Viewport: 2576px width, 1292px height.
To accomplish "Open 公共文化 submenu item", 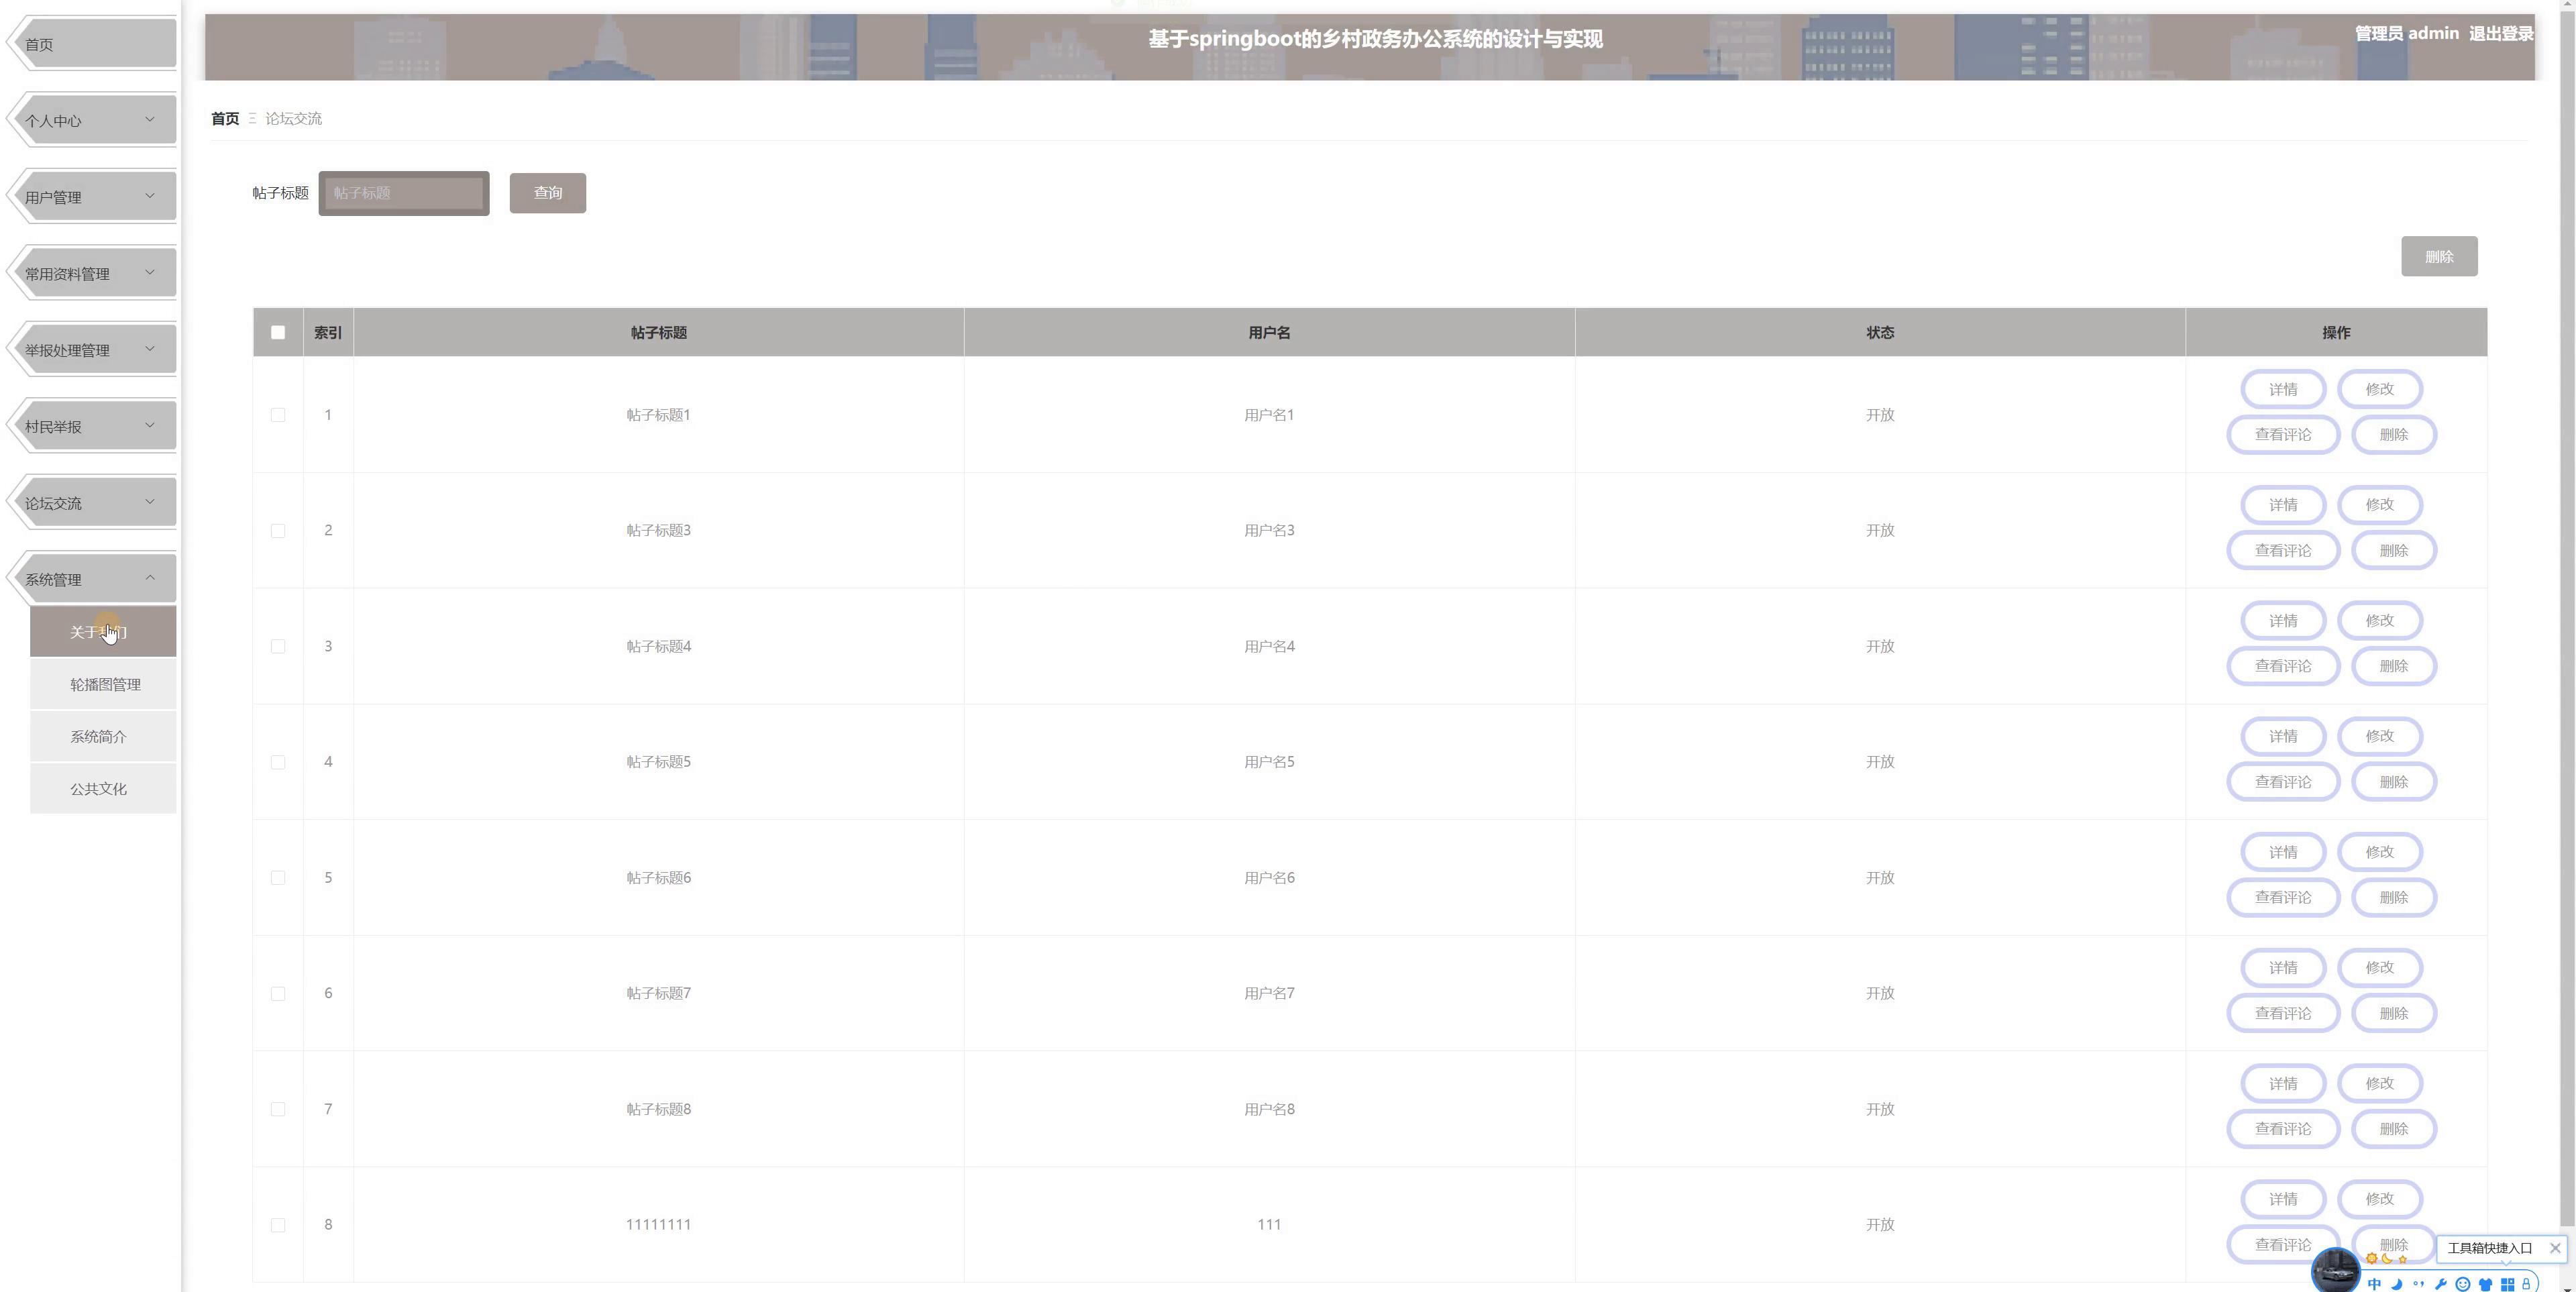I will (x=103, y=788).
